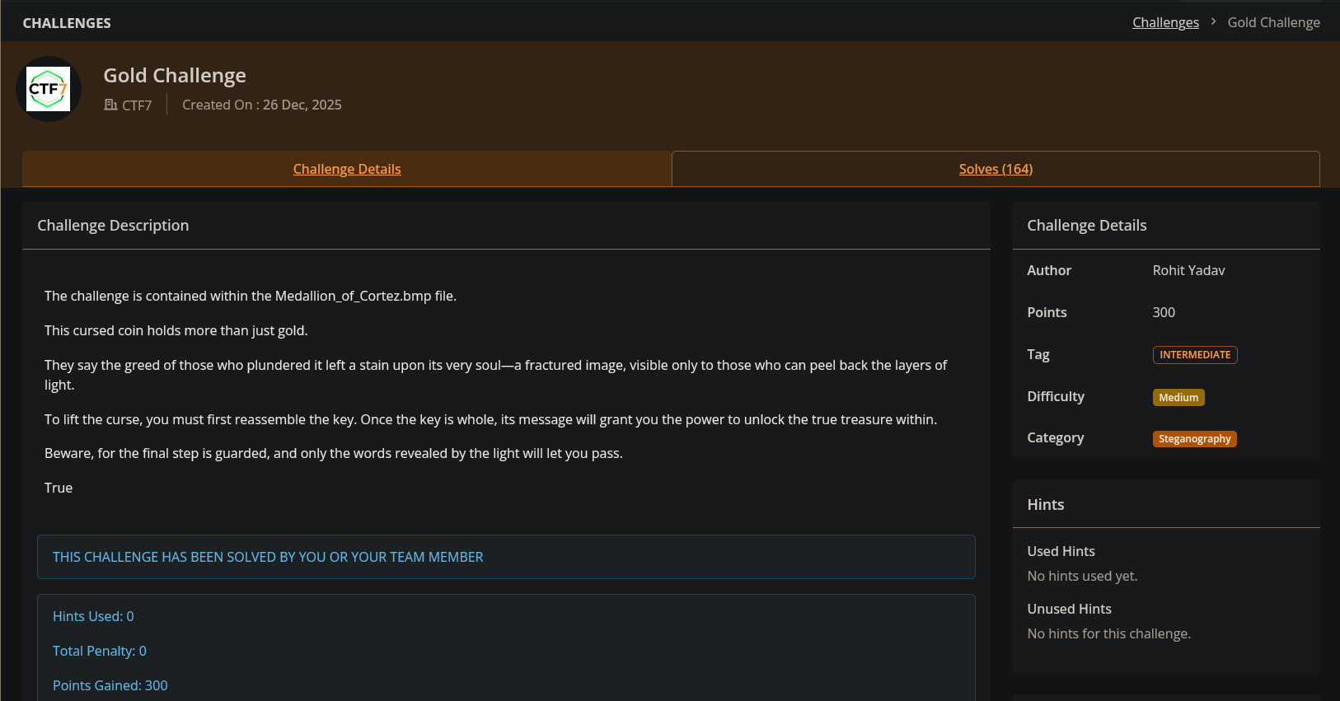
Task: Switch to the Solves (164) tab
Action: tap(996, 169)
